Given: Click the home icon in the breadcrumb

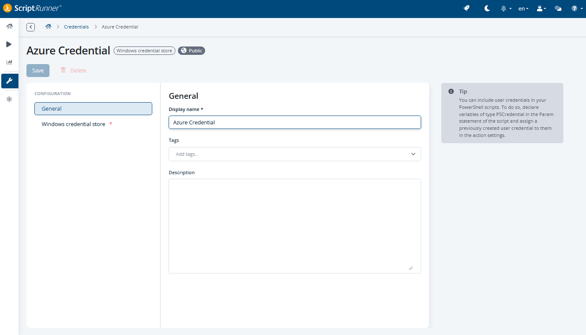Looking at the screenshot, I should click(48, 27).
